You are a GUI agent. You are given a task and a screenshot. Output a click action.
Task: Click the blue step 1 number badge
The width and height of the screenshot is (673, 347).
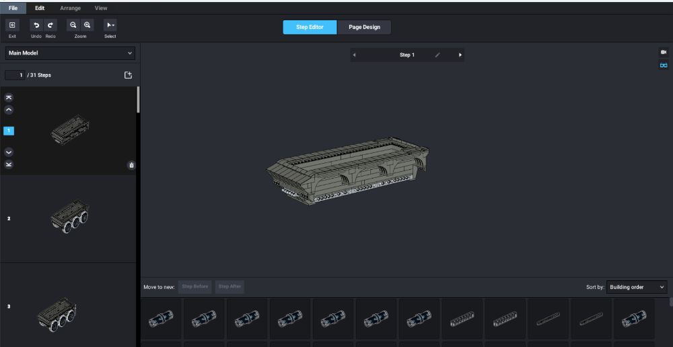[x=9, y=131]
